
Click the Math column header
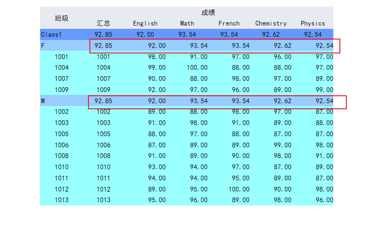click(x=187, y=23)
